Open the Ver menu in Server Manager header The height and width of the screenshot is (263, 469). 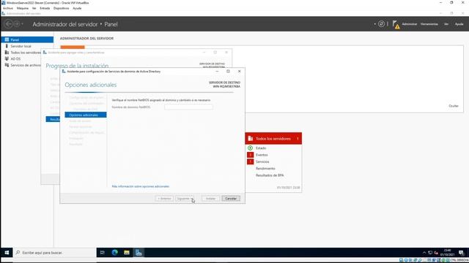(446, 24)
